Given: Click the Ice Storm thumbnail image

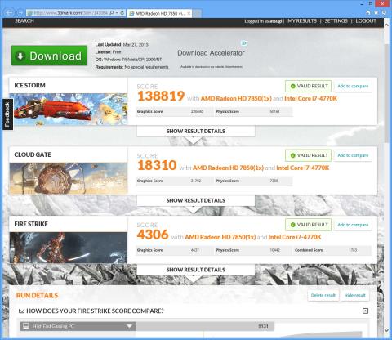Looking at the screenshot, I should [69, 110].
